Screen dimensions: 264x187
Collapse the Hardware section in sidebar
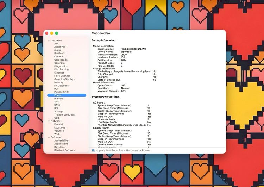(49, 40)
